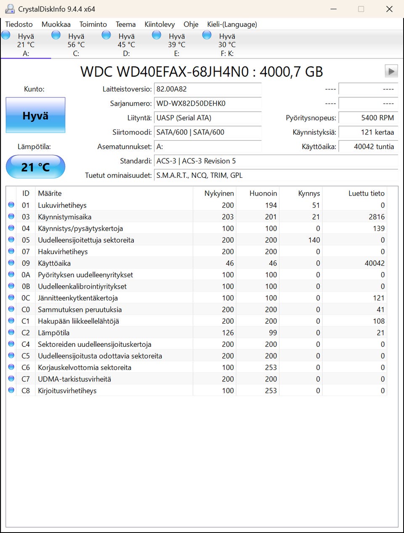
Task: Click status orb for C6 Korjauskelvottomia sektoreita
Action: [x=11, y=367]
